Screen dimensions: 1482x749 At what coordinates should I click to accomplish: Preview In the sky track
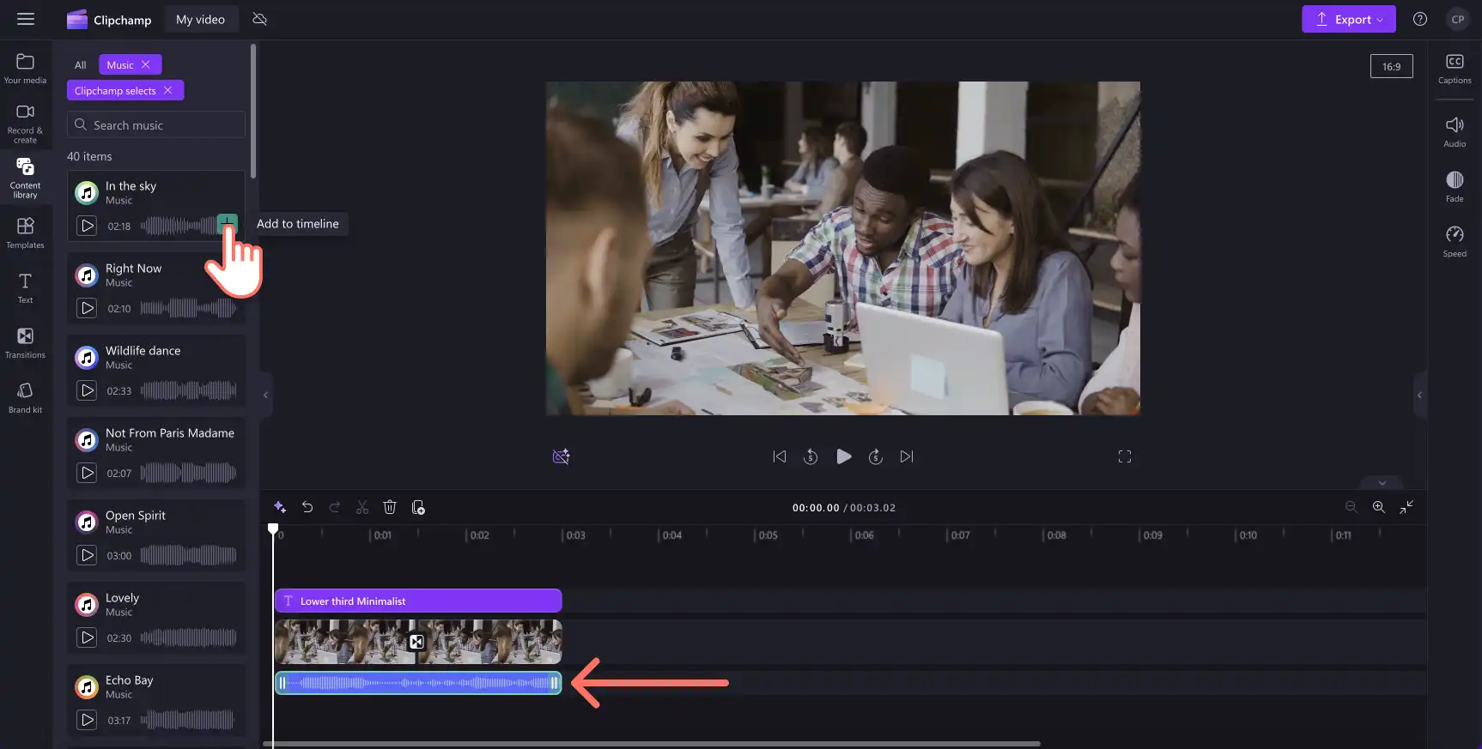(87, 226)
